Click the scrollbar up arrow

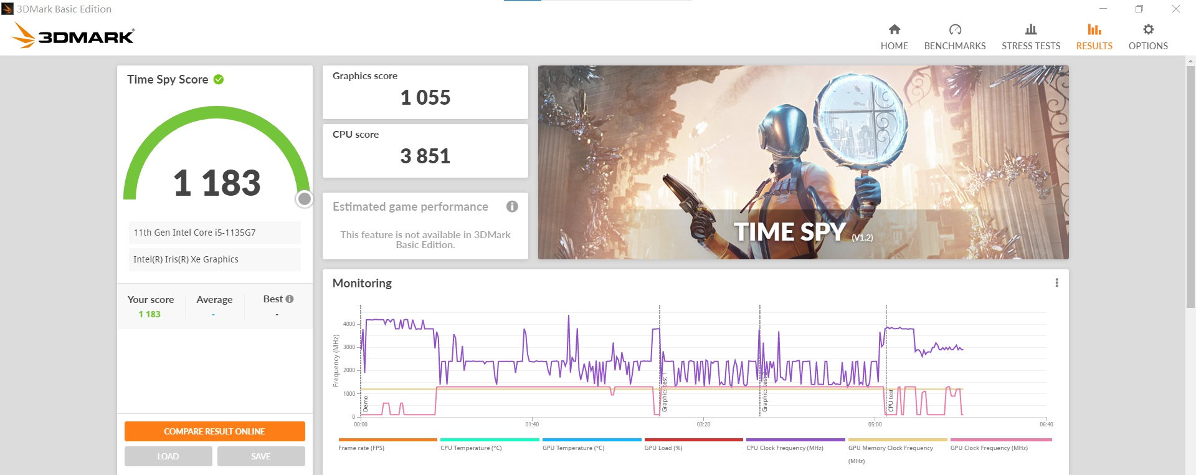pyautogui.click(x=1190, y=61)
